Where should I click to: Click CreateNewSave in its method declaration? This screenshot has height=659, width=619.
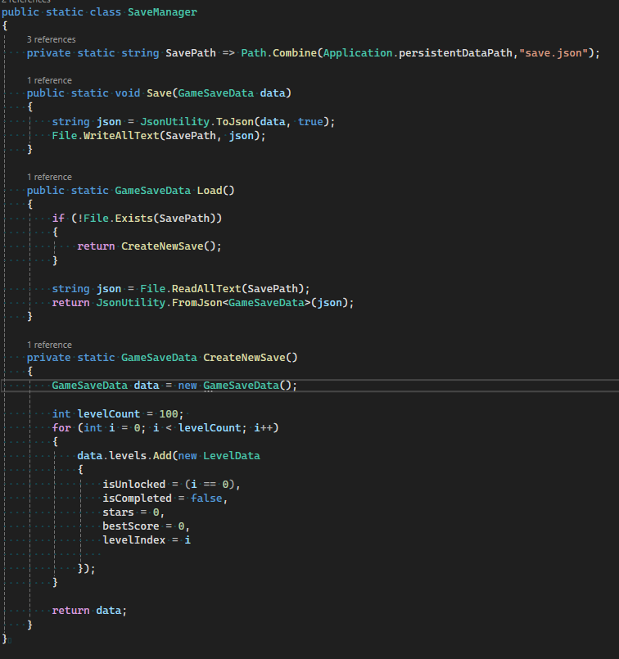(244, 358)
